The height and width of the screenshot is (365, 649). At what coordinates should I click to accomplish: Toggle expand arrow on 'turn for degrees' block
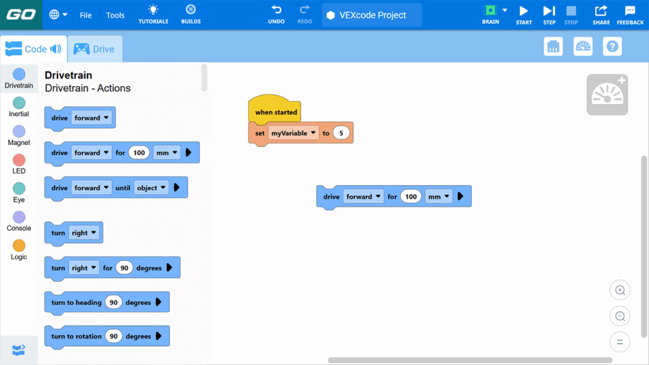coord(169,268)
